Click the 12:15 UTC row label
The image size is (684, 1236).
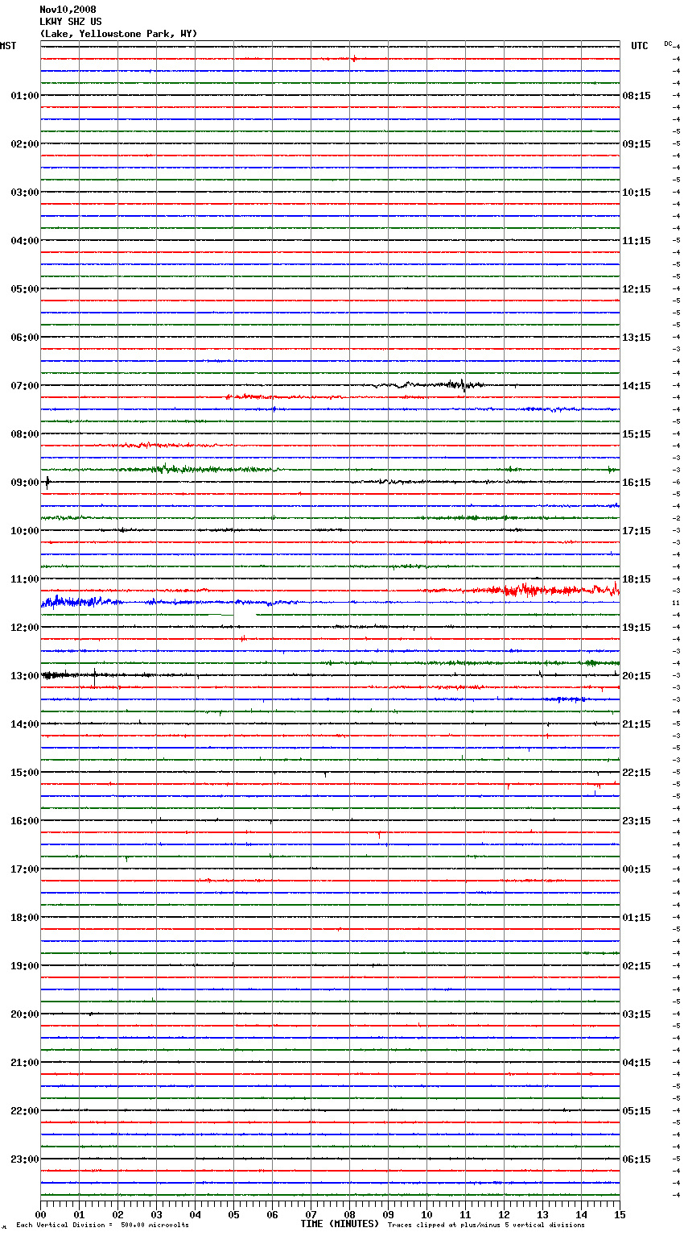pyautogui.click(x=637, y=289)
